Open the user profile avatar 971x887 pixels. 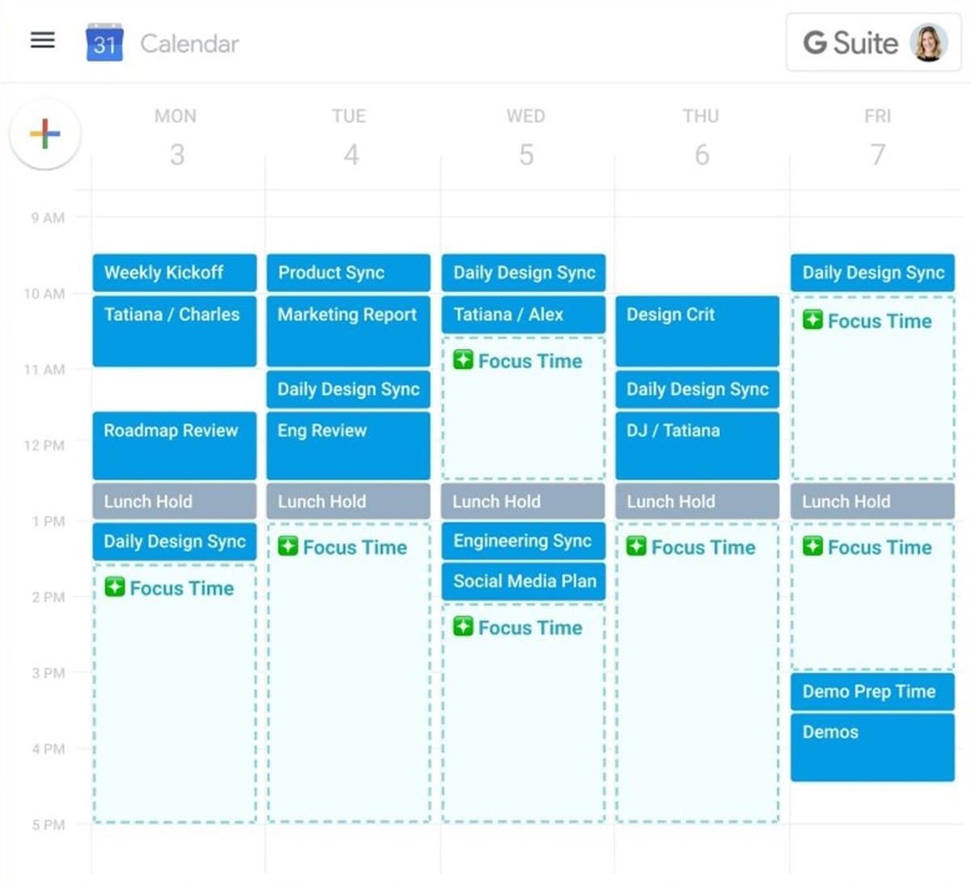tap(928, 43)
